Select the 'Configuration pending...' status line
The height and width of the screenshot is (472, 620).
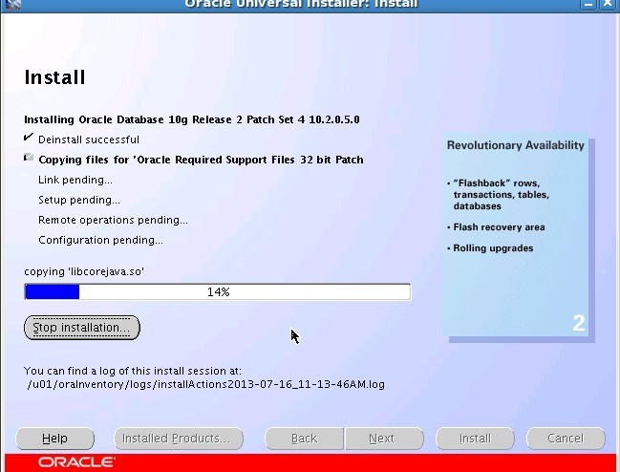100,240
